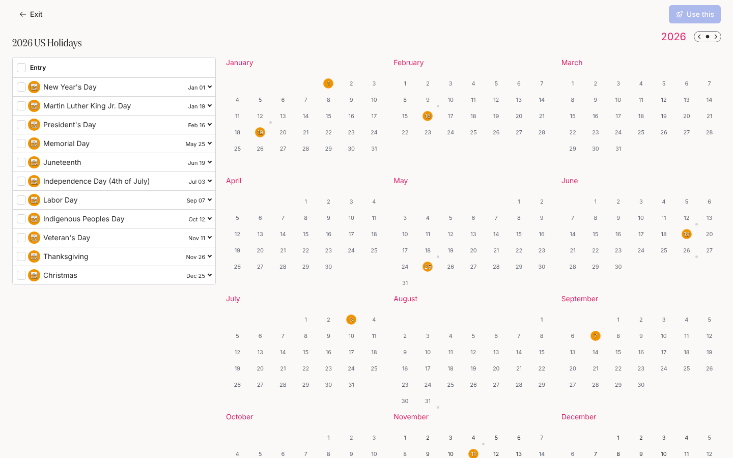Click the Exit back arrow button
Image resolution: width=733 pixels, height=458 pixels.
coord(31,14)
